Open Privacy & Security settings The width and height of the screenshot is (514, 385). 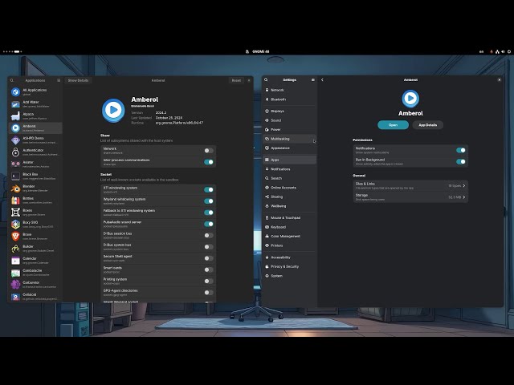(x=289, y=266)
